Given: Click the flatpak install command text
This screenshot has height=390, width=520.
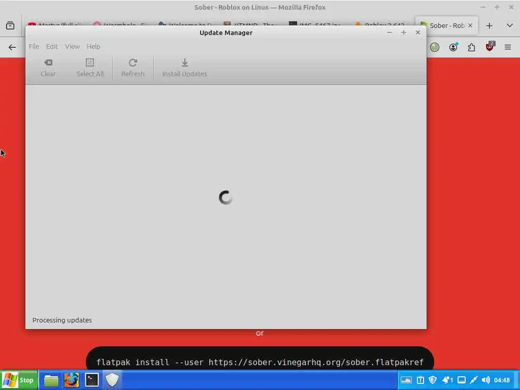Looking at the screenshot, I should tap(260, 362).
